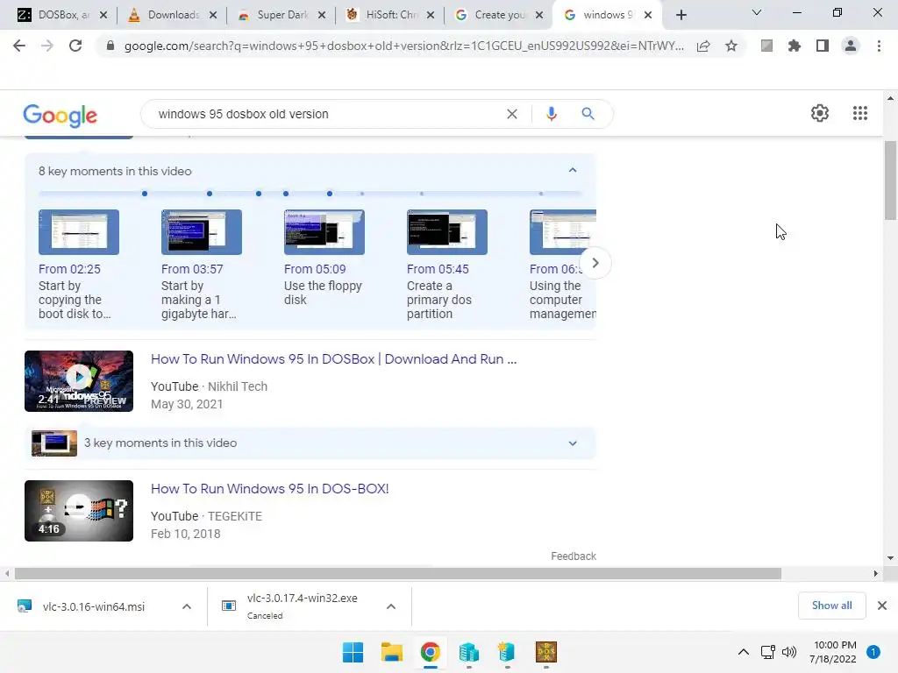
Task: Open the tab search chevron
Action: [757, 12]
